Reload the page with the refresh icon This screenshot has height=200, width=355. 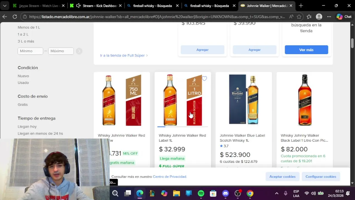click(15, 17)
